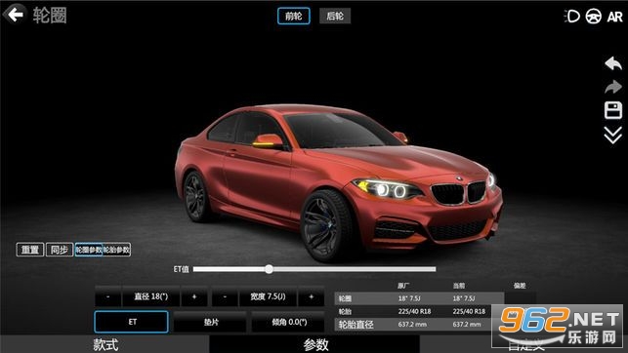This screenshot has width=628, height=353.
Task: Click the 直径 18 value field
Action: 151,296
